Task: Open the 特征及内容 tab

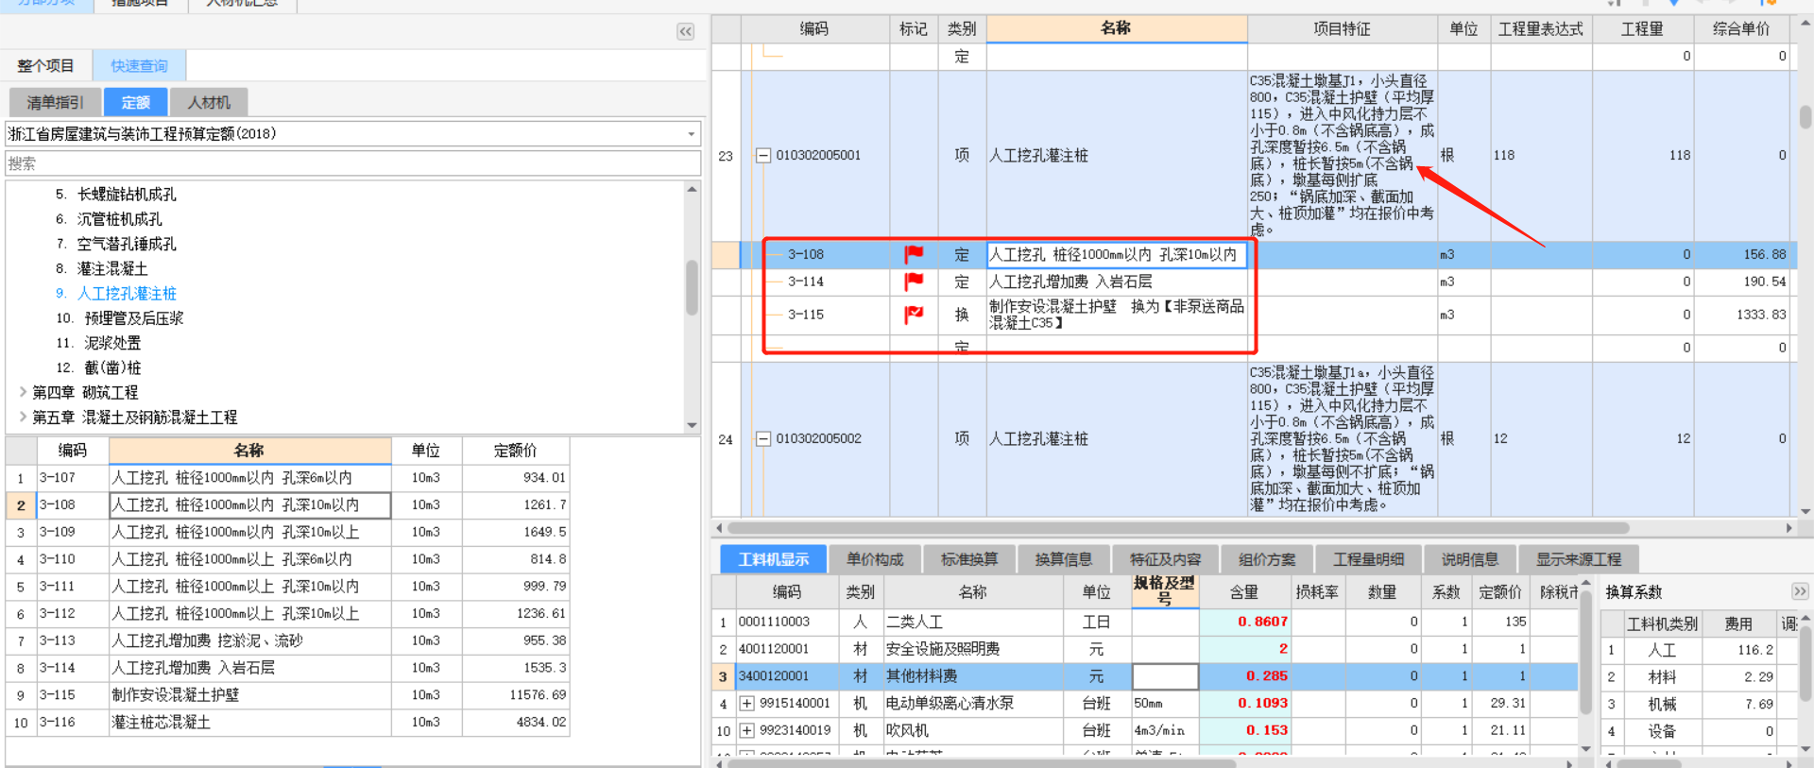Action: (1166, 559)
